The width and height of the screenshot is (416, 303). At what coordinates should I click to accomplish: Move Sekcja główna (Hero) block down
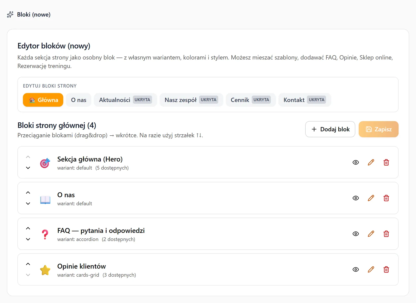pos(28,168)
